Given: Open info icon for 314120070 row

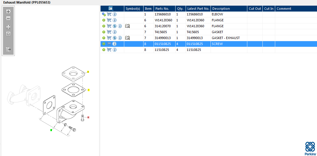Looking at the screenshot, I should click(x=120, y=26).
